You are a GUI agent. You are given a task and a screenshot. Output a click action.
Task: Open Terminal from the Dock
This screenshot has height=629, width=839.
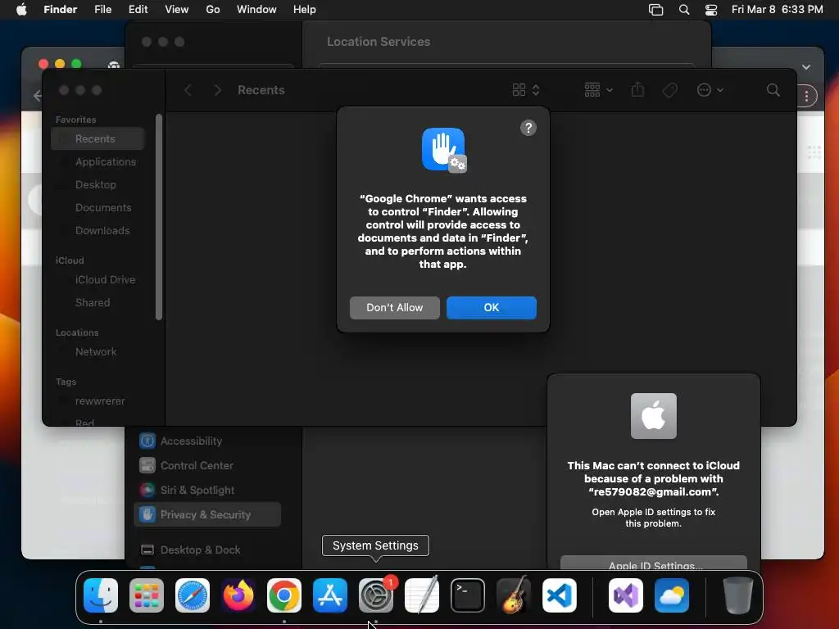point(468,595)
